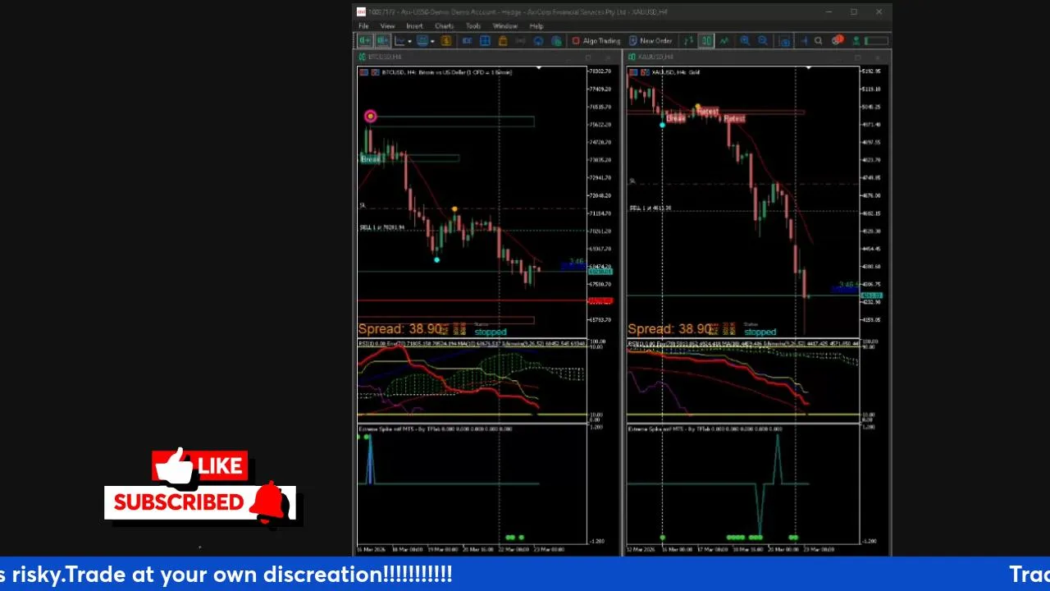1050x591 pixels.
Task: Click the RSI indicator header in BTCUSD window
Action: coord(471,343)
